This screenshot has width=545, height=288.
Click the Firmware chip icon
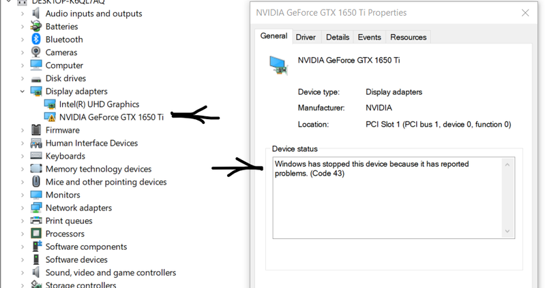(x=35, y=130)
